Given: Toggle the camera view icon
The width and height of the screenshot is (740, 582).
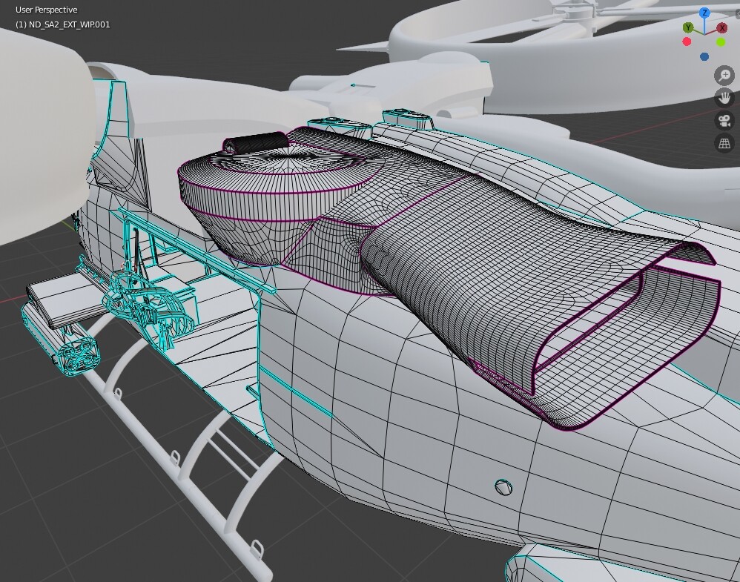Looking at the screenshot, I should point(724,120).
